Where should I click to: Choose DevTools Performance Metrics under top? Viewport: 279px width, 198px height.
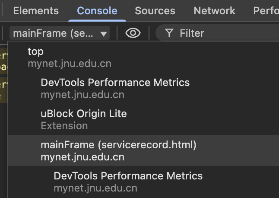click(115, 82)
